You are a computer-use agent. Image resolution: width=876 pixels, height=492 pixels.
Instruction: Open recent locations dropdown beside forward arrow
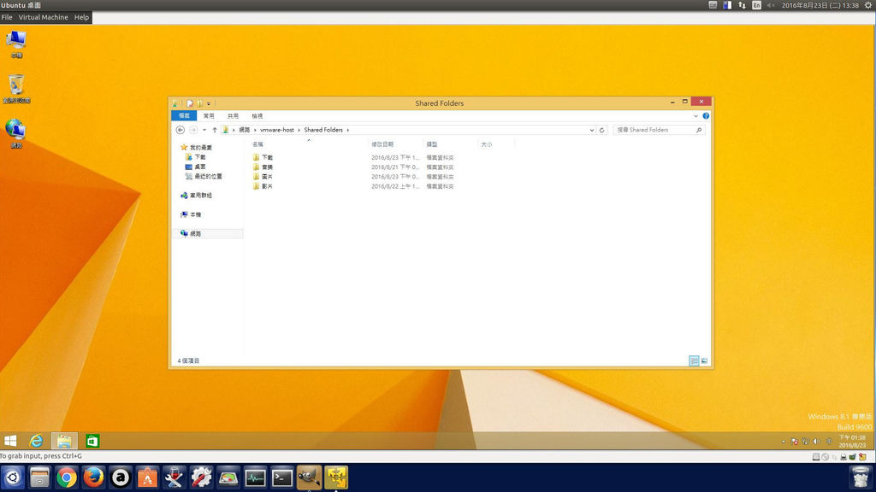204,130
